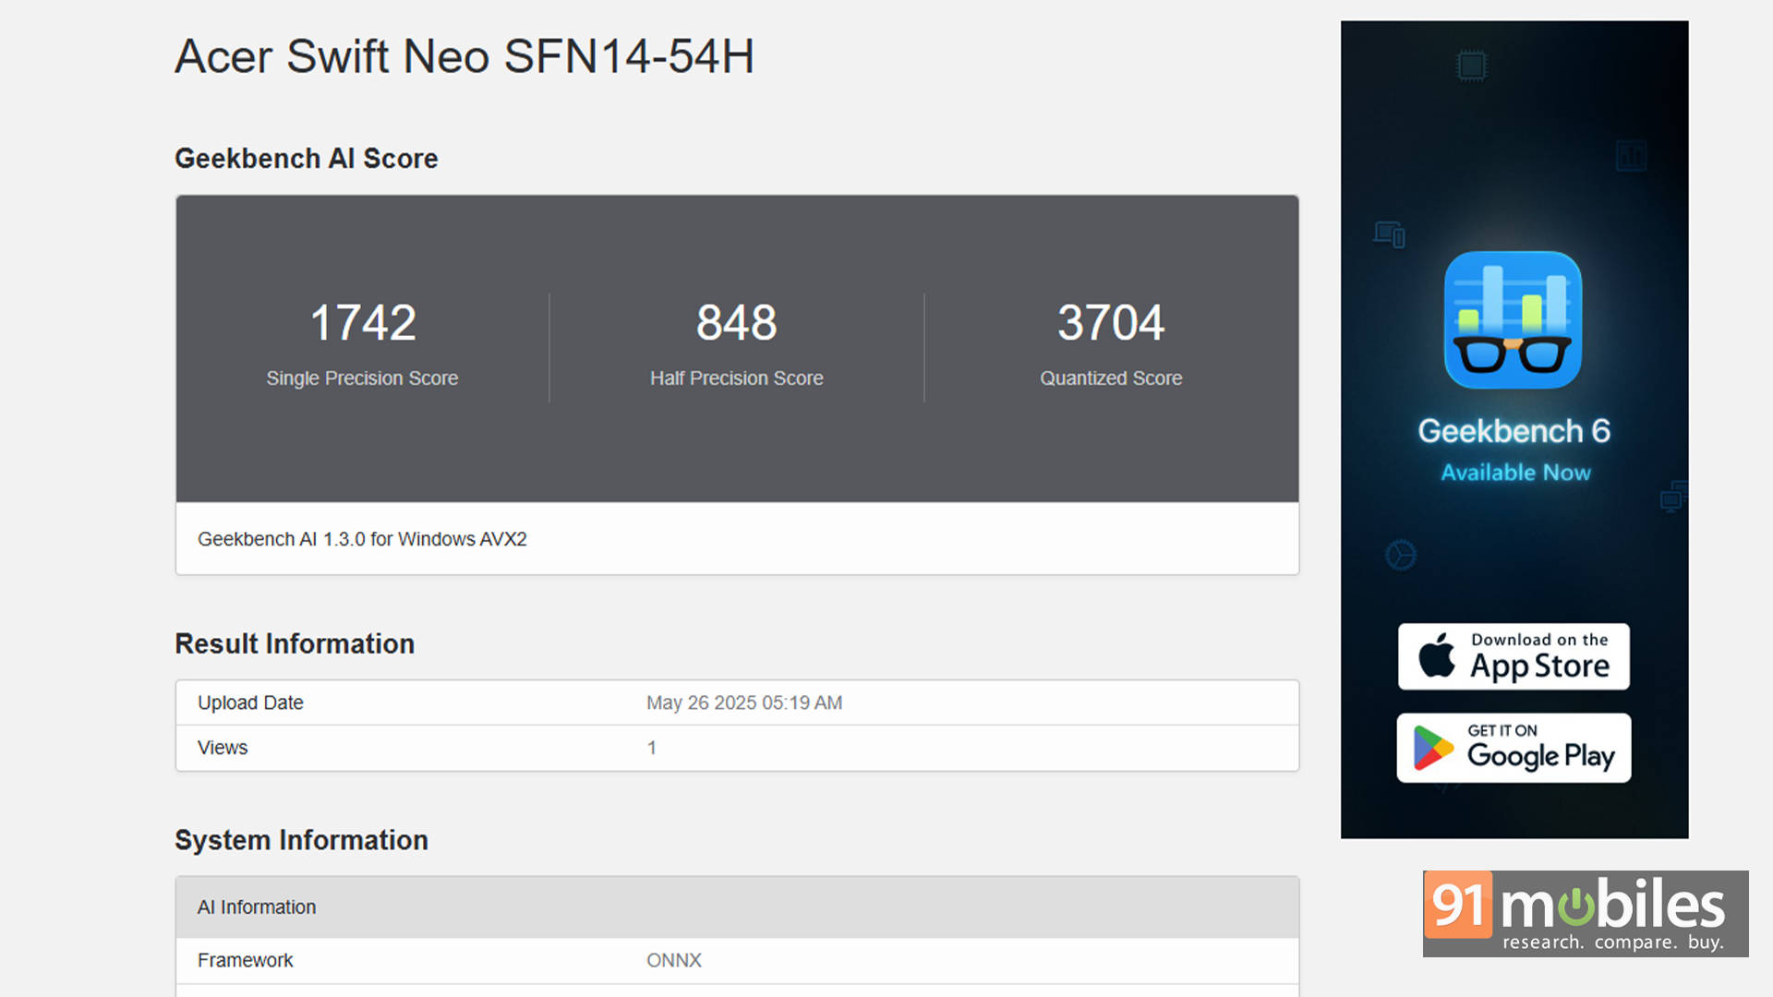Click the System Information heading

(301, 840)
